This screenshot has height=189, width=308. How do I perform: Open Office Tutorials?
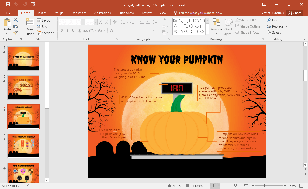coord(273,13)
